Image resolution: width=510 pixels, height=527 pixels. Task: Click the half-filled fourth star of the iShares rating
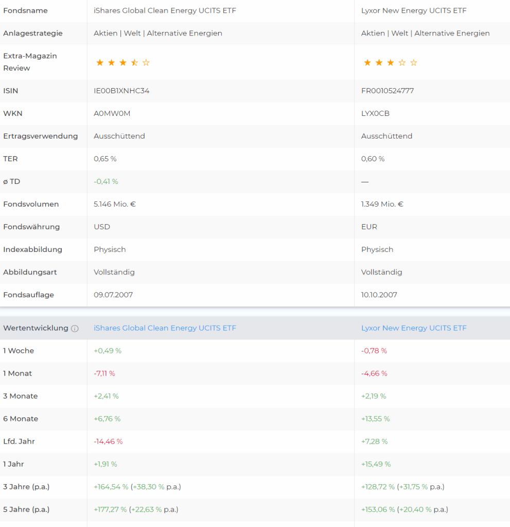point(134,63)
